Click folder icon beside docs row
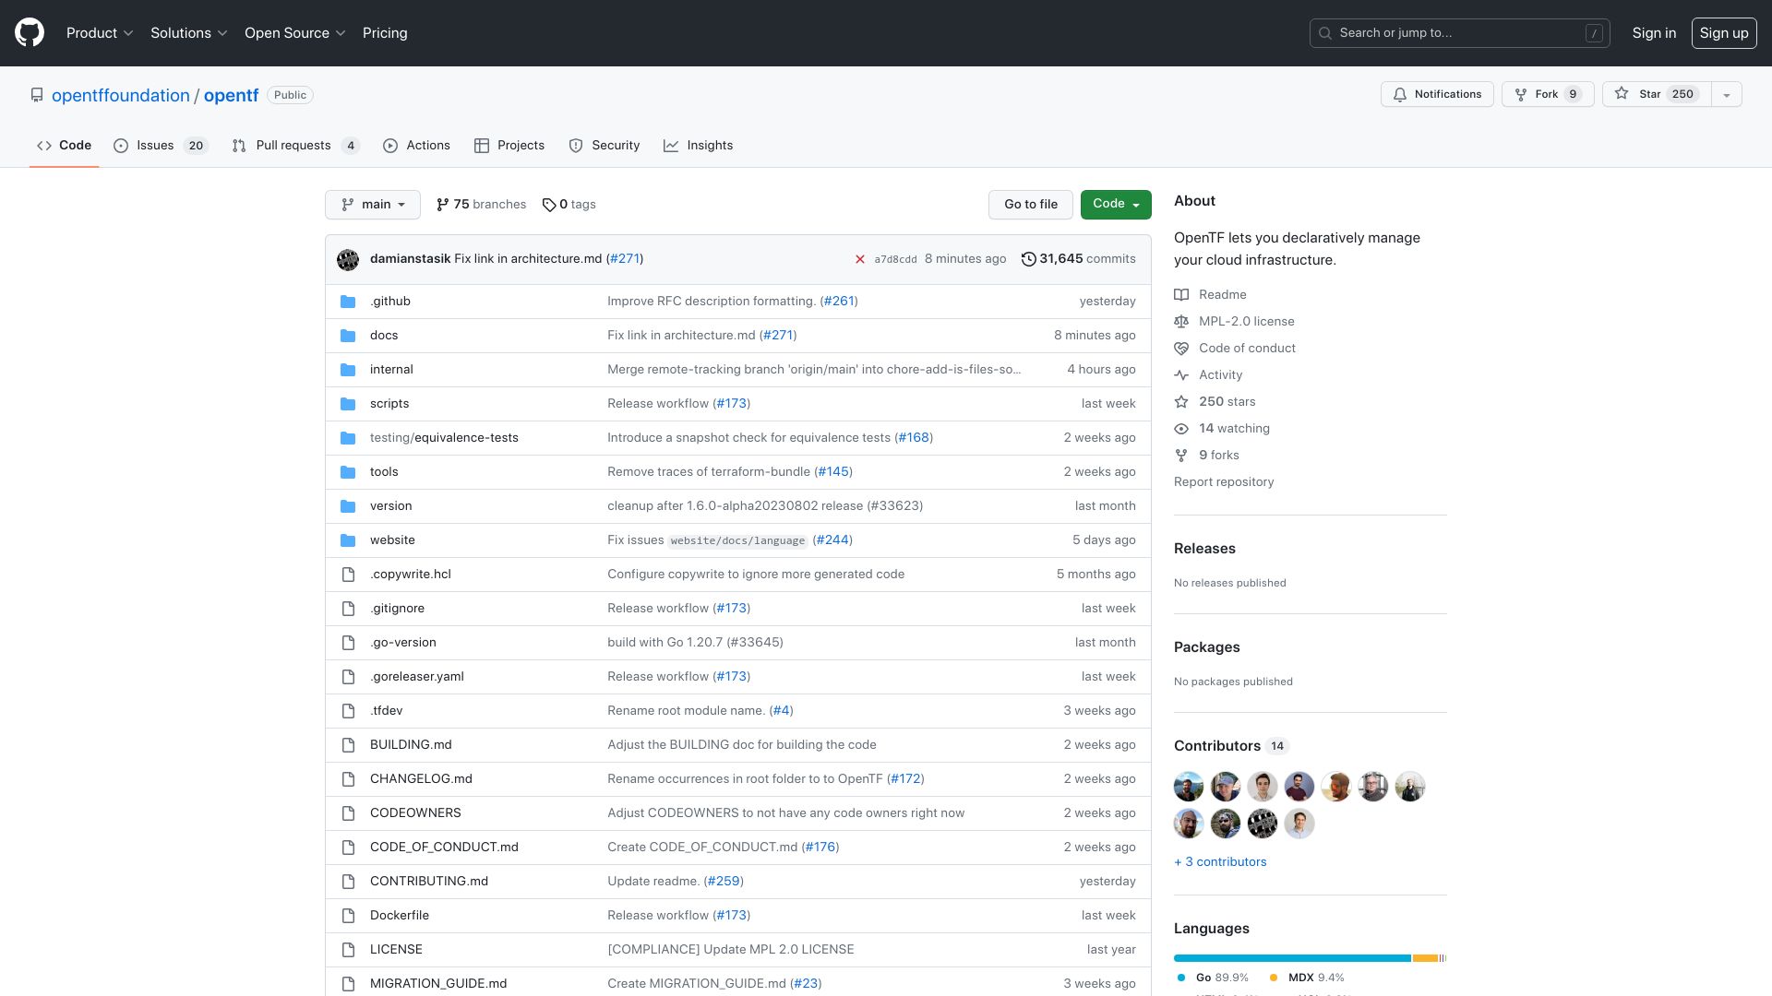 tap(348, 336)
